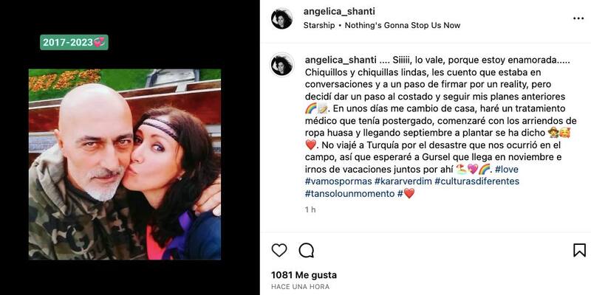This screenshot has height=295, width=591.
Task: Open the Starship Nothing's Gonna Stop Us Now audio
Action: [x=382, y=26]
